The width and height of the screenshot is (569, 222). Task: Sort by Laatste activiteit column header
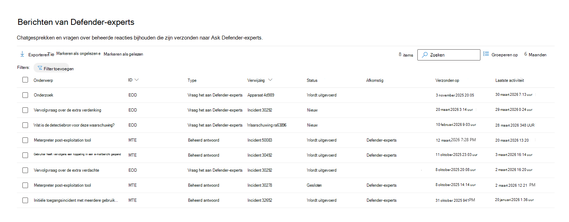pos(509,80)
